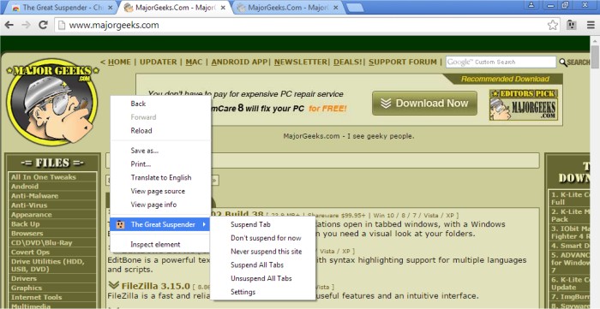This screenshot has width=600, height=309.
Task: Click the Major Geeks logo image
Action: tap(52, 102)
